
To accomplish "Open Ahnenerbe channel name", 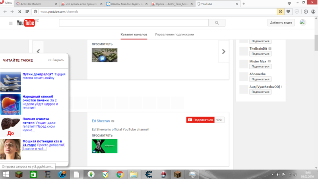I will click(257, 74).
